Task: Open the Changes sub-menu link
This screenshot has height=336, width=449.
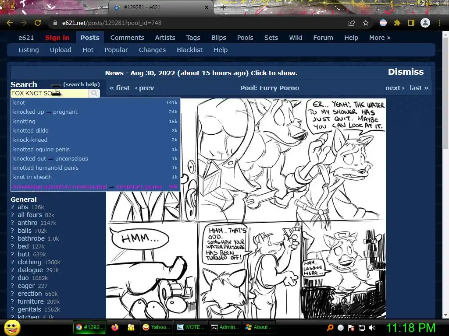Action: click(152, 50)
